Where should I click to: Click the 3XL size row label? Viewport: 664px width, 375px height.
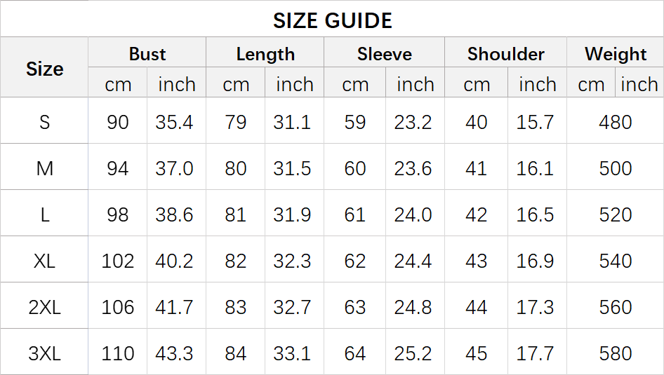(x=44, y=353)
